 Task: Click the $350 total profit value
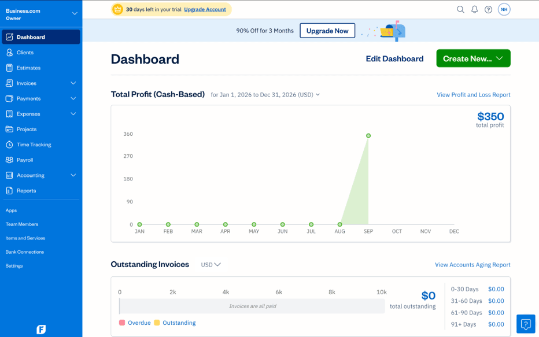click(490, 116)
